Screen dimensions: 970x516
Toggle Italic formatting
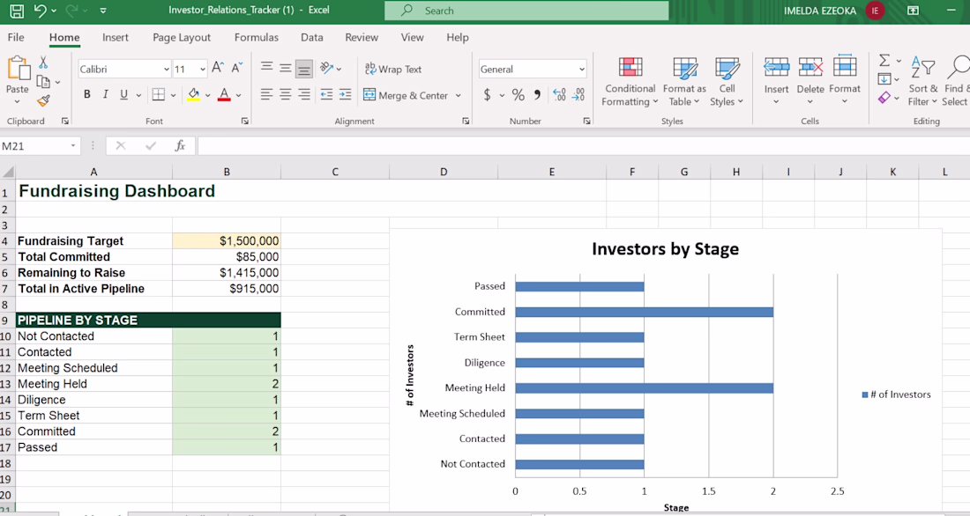105,94
